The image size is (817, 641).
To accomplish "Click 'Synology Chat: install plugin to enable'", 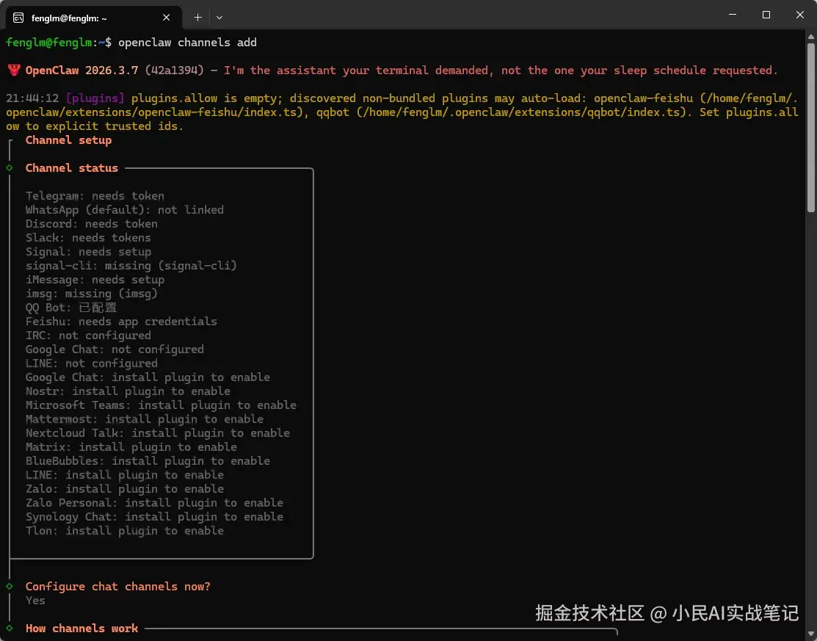I will coord(154,517).
